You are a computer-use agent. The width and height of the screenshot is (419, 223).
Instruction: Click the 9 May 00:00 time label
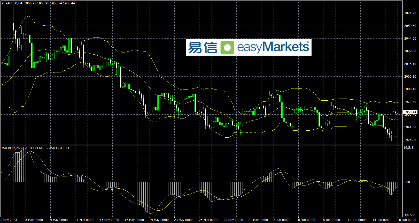[x=59, y=220]
